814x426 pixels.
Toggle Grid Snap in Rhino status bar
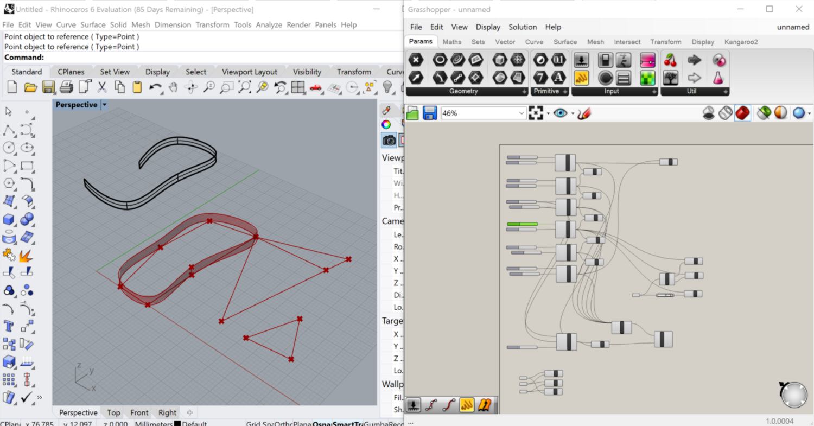click(260, 424)
